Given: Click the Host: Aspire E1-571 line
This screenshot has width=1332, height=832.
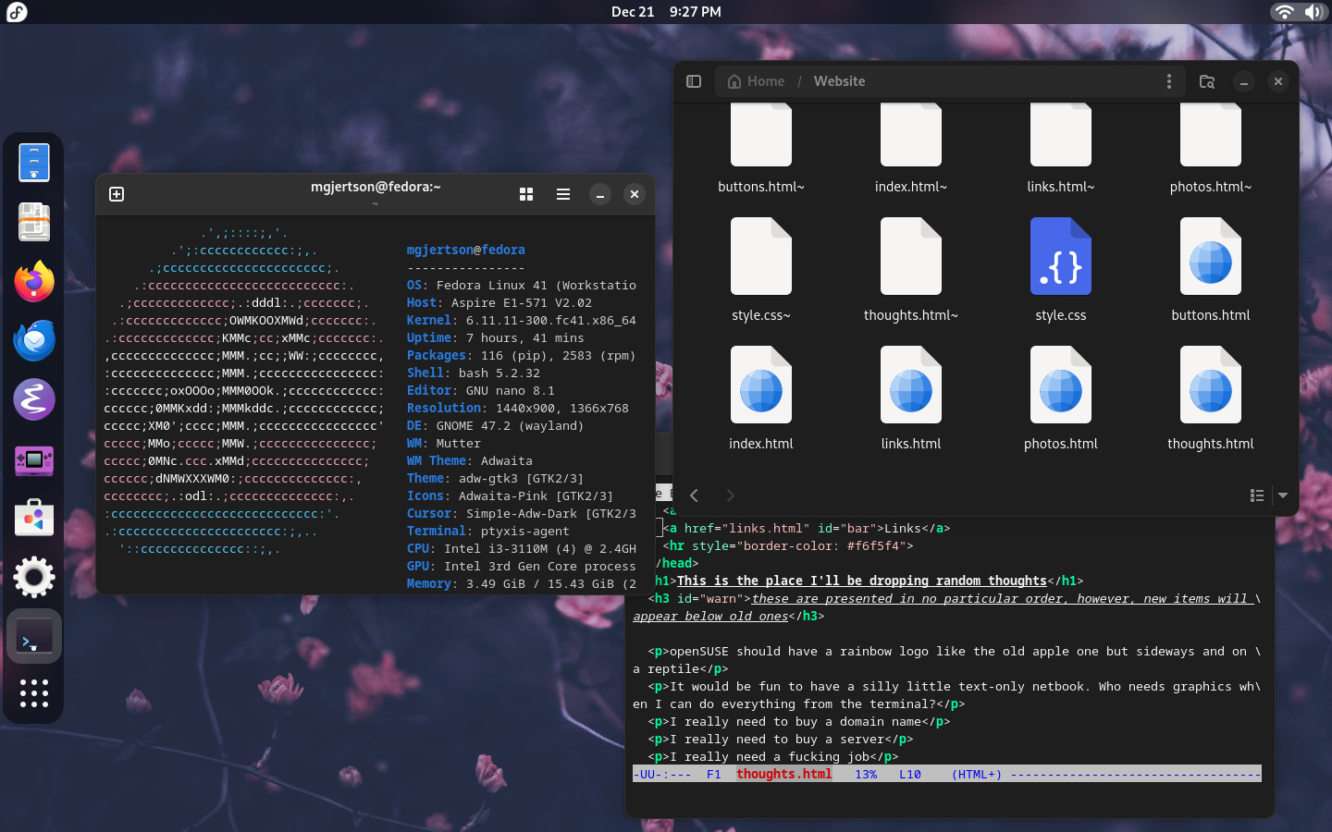Looking at the screenshot, I should point(499,302).
